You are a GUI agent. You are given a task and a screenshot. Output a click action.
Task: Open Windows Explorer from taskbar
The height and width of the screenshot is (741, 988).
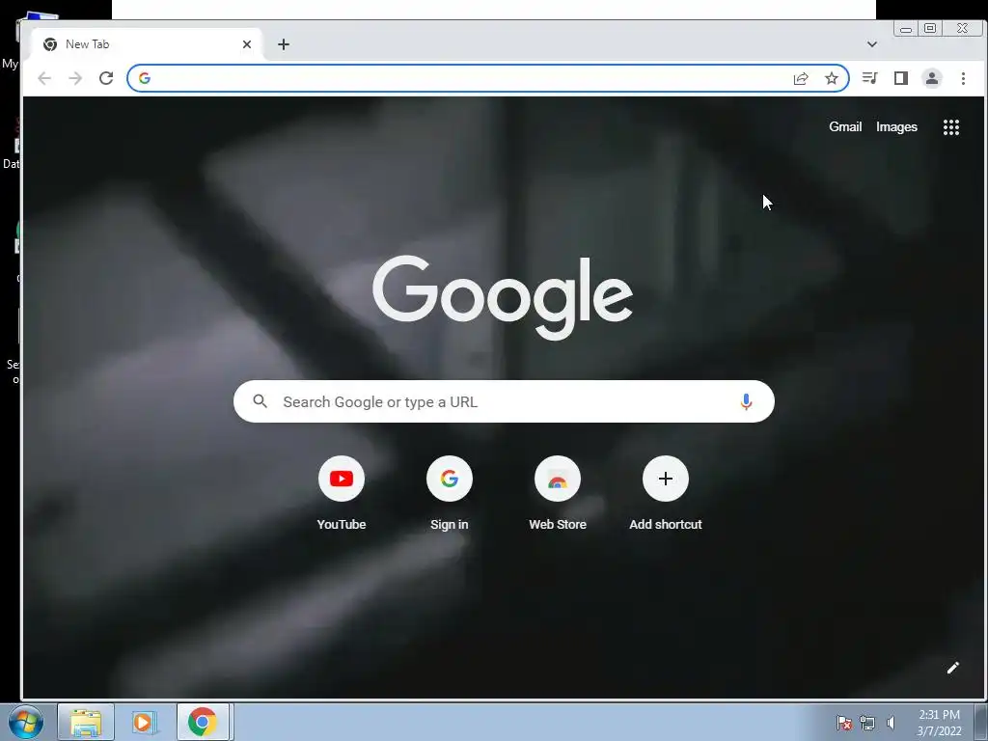(x=86, y=722)
